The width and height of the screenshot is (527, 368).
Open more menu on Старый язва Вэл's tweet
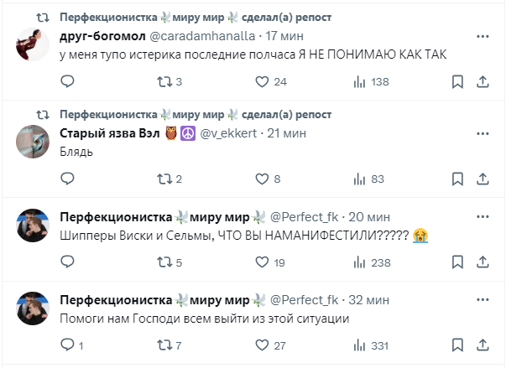click(483, 132)
